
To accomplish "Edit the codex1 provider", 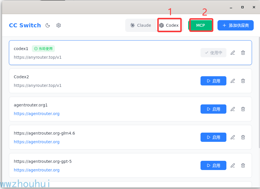I will pos(233,53).
